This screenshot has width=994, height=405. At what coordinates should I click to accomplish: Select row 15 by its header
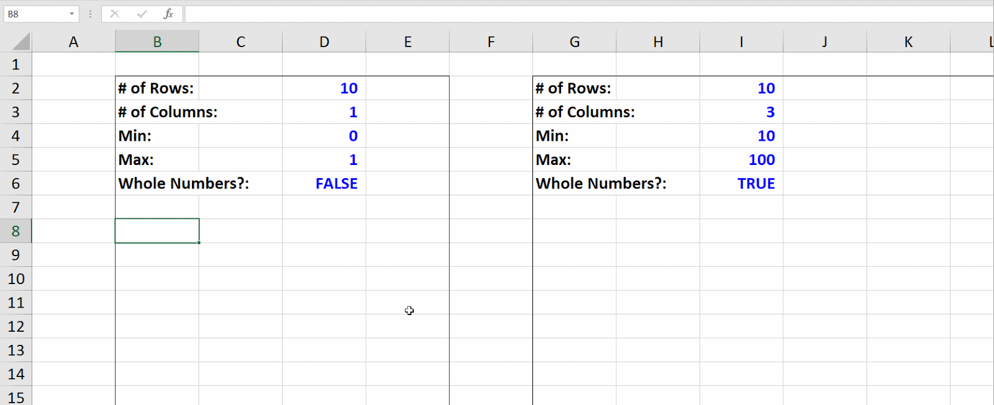(x=16, y=397)
